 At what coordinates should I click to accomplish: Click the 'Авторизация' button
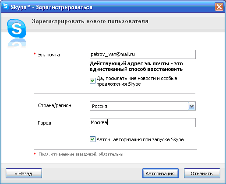(160, 174)
